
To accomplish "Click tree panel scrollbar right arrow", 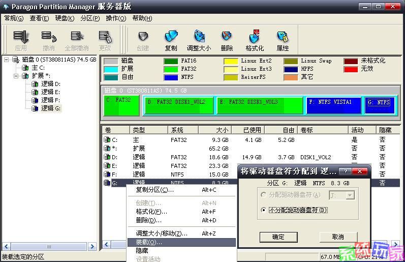I will coord(92,246).
